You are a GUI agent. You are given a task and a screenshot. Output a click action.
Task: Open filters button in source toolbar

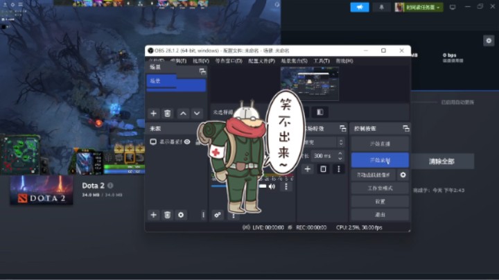(x=319, y=112)
